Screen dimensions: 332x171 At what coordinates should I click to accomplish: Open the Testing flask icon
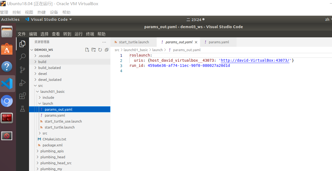click(x=23, y=109)
